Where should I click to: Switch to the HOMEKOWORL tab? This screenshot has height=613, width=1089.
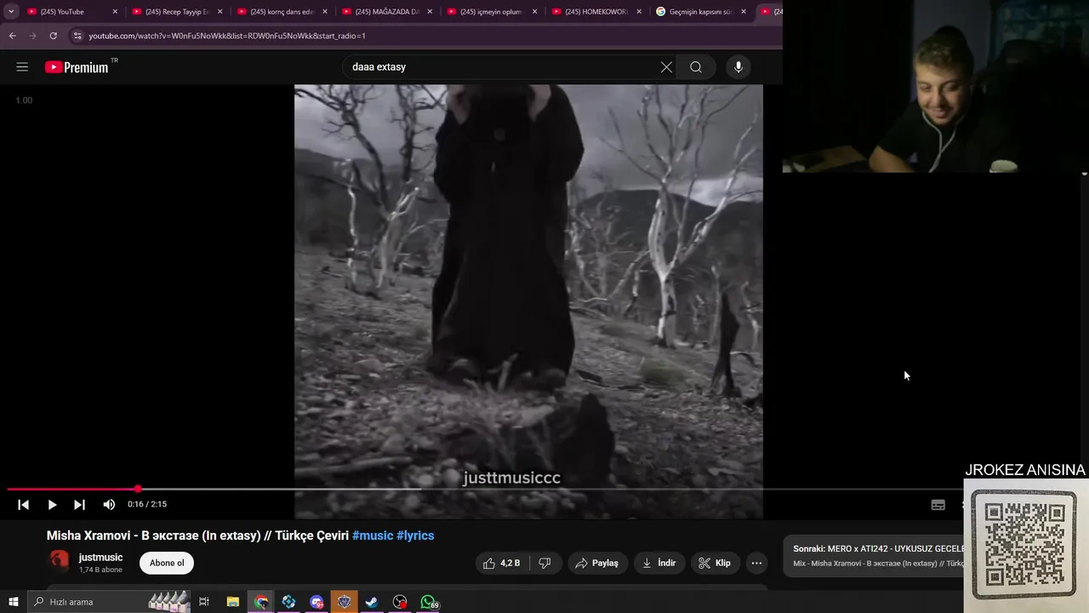(596, 12)
